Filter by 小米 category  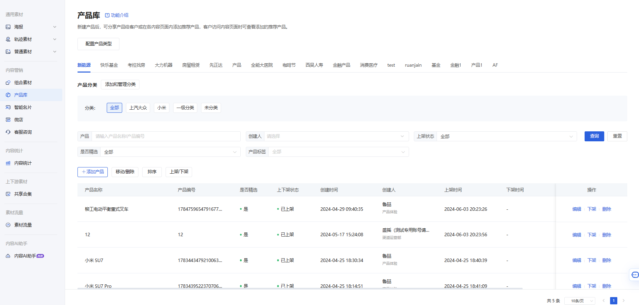tap(162, 108)
